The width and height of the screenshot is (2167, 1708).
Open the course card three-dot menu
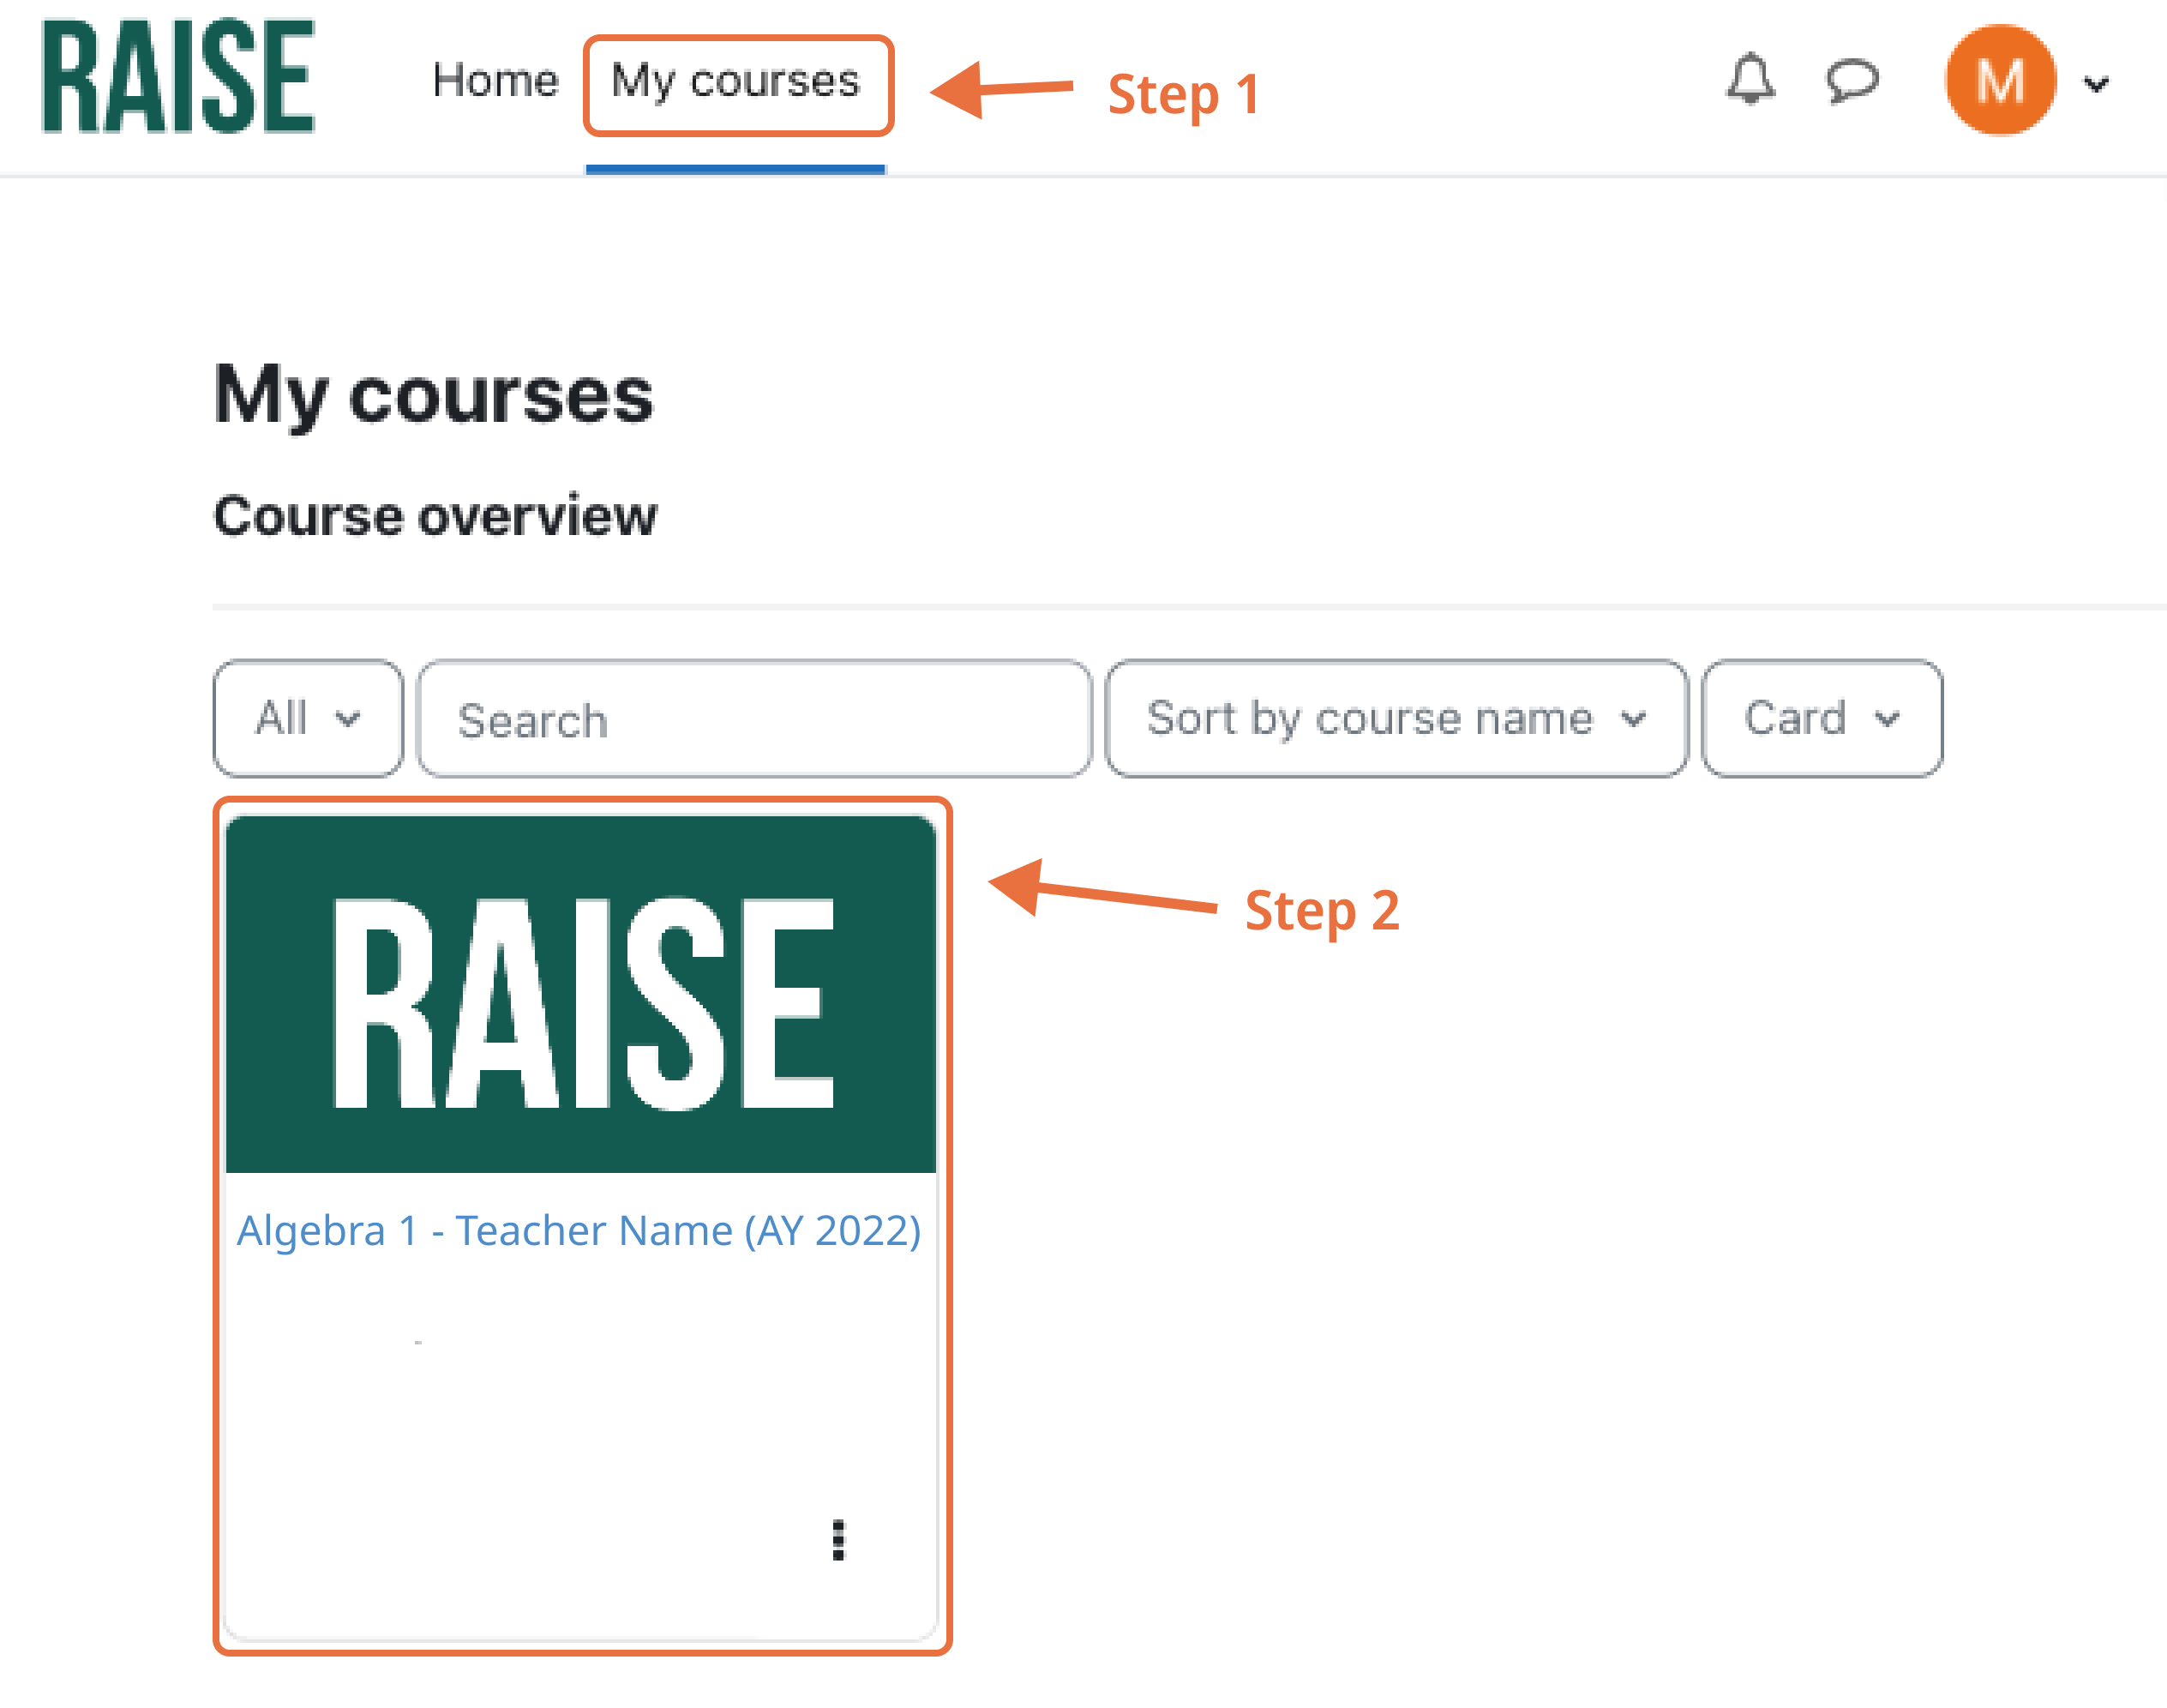click(x=837, y=1540)
